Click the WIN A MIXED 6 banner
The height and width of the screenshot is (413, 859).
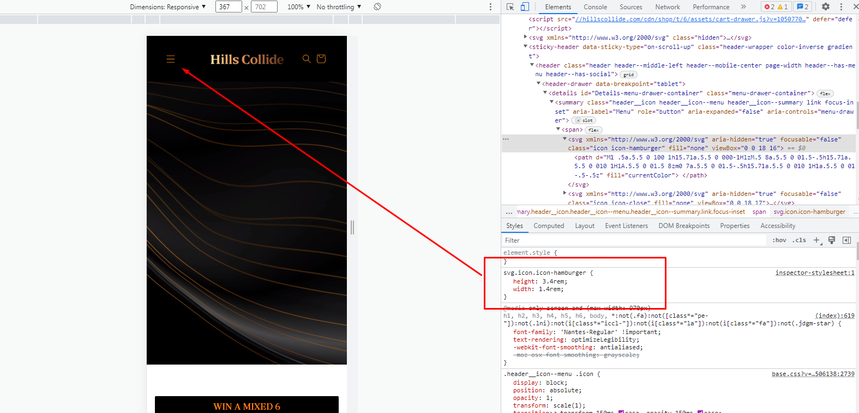247,405
